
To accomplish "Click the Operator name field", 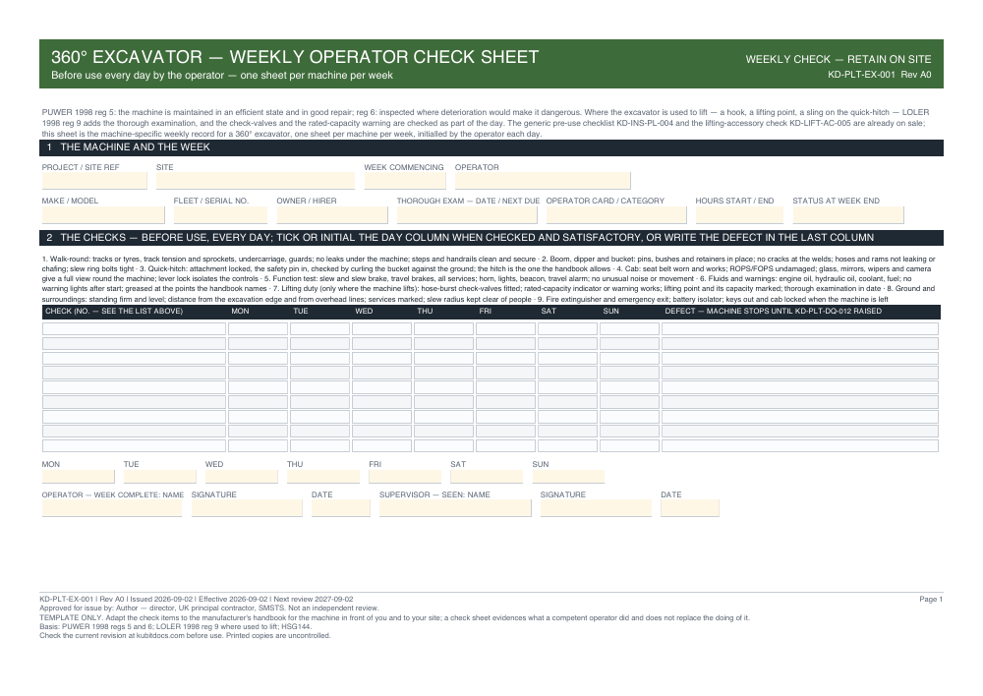I will 543,181.
